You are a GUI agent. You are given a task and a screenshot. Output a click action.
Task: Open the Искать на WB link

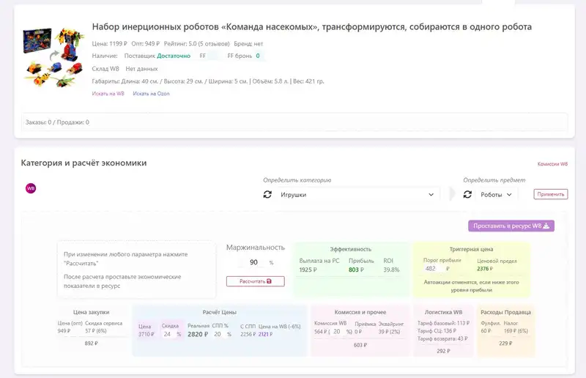click(108, 94)
